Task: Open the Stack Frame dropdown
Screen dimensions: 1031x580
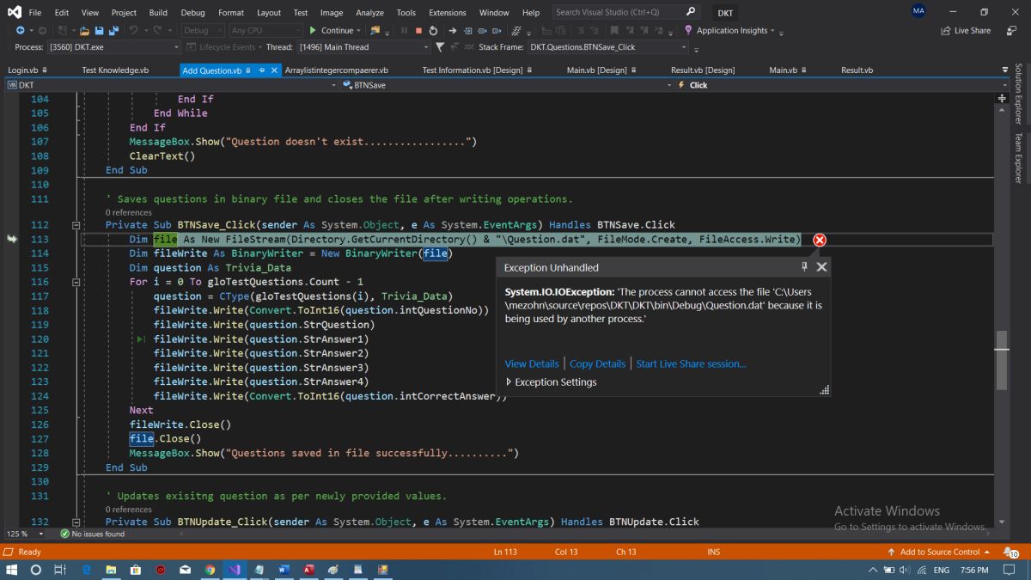Action: [x=684, y=47]
